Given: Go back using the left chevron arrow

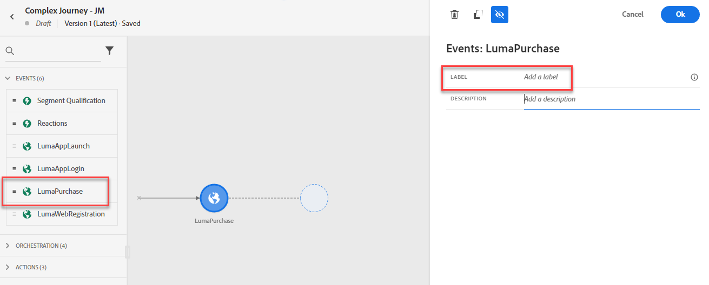Looking at the screenshot, I should (x=12, y=17).
